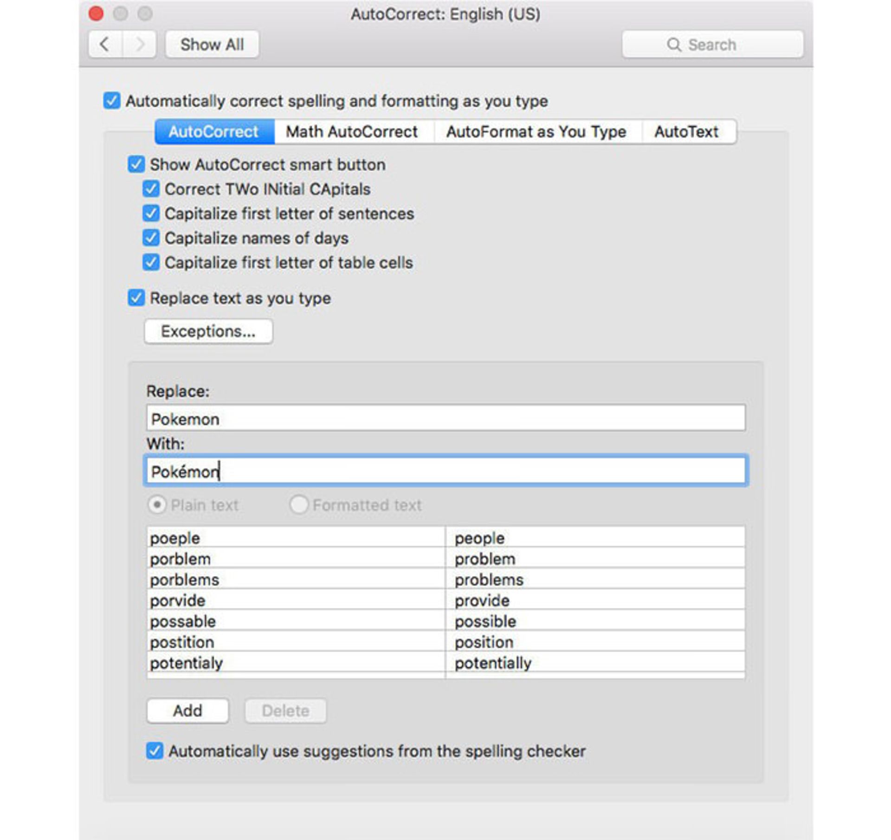Screen dimensions: 891x840
Task: Click the Add button
Action: (x=187, y=711)
